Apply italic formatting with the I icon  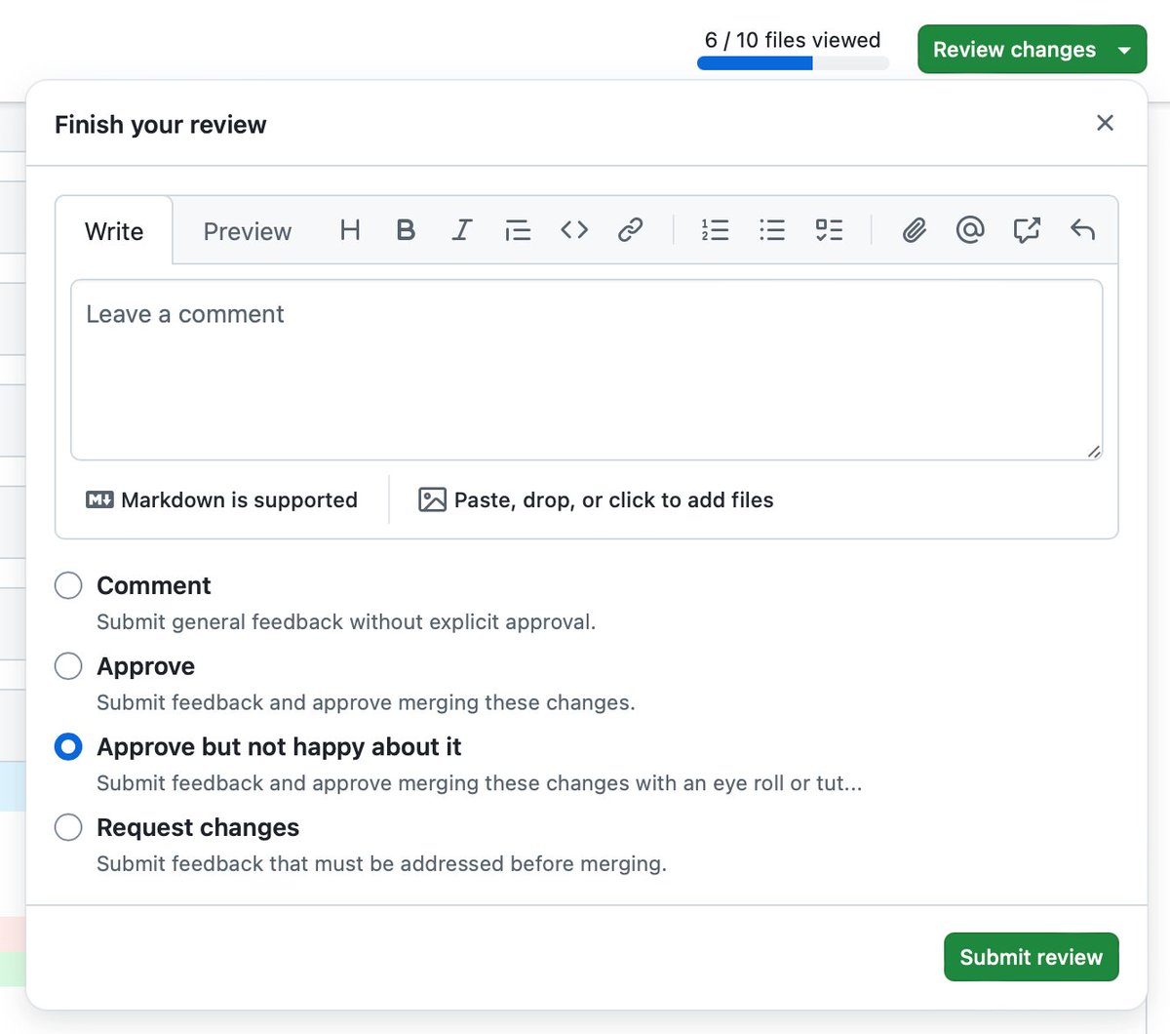[x=462, y=230]
